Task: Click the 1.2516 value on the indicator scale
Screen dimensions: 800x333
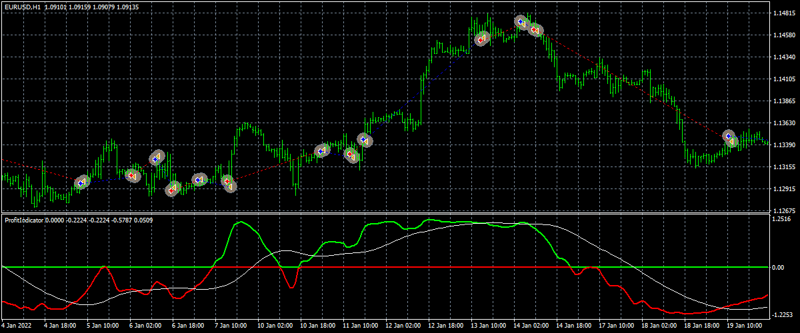Action: pos(781,218)
